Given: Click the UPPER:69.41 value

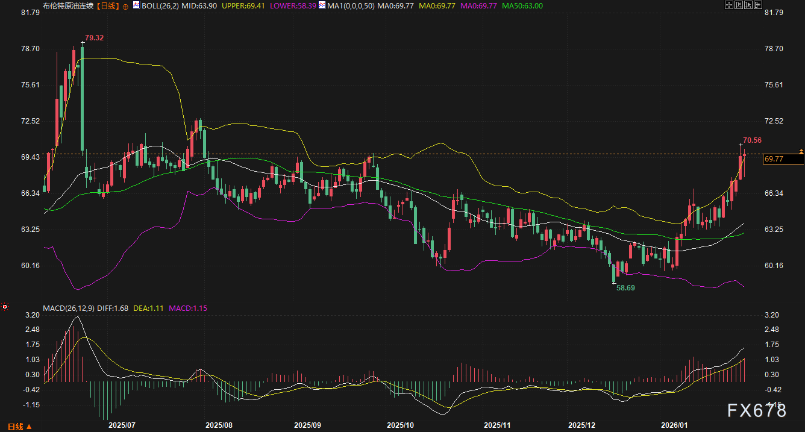Looking at the screenshot, I should pyautogui.click(x=244, y=5).
